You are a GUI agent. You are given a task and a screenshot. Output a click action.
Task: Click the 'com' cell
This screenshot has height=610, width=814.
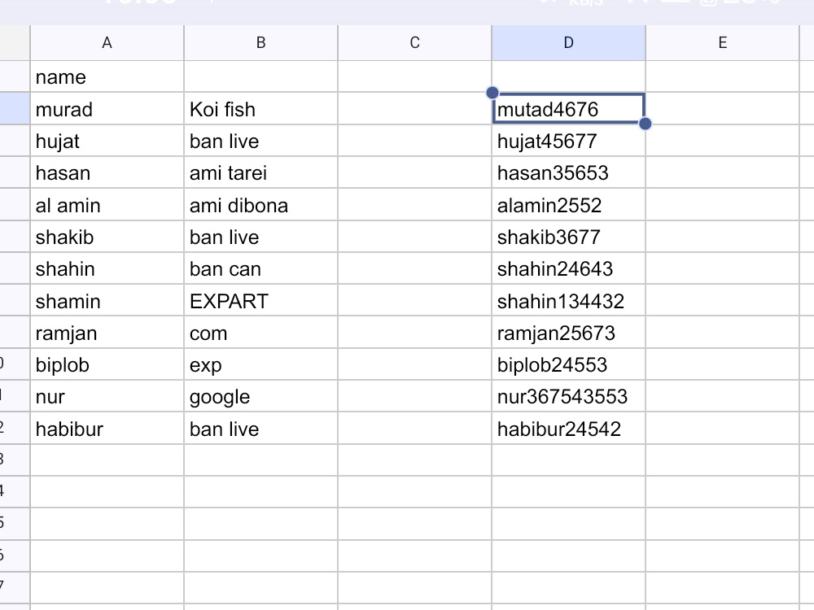(260, 333)
